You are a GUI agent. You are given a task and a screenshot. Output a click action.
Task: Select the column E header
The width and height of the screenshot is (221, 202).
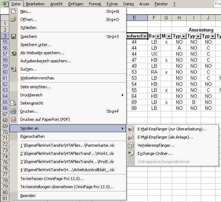[134, 18]
